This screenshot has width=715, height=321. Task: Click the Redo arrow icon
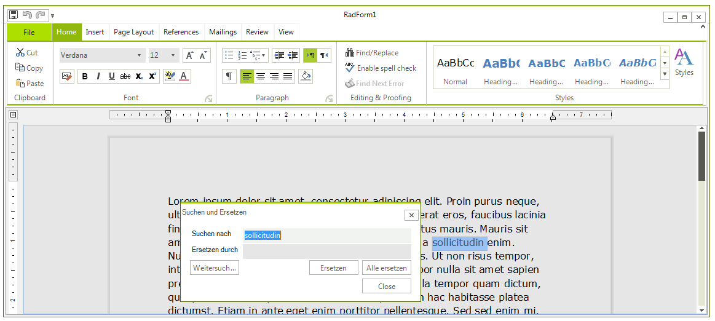[x=41, y=15]
